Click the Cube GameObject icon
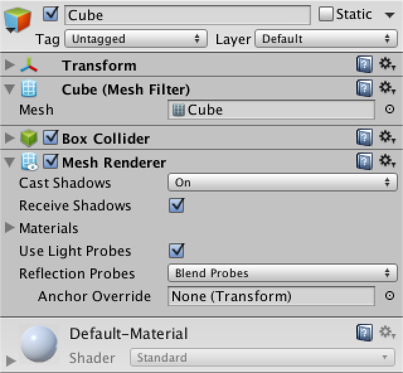 click(x=17, y=20)
